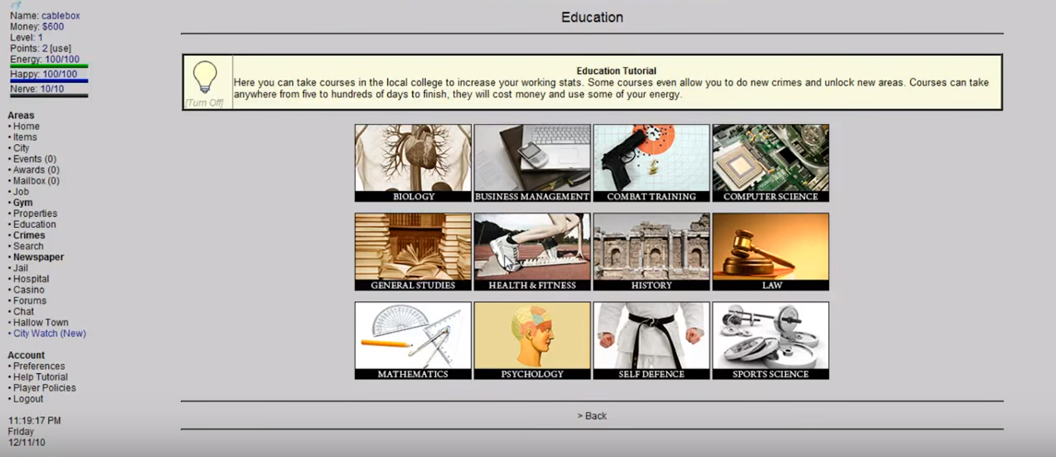The width and height of the screenshot is (1056, 457).
Task: Choose the Computer Science course tile
Action: [x=770, y=162]
